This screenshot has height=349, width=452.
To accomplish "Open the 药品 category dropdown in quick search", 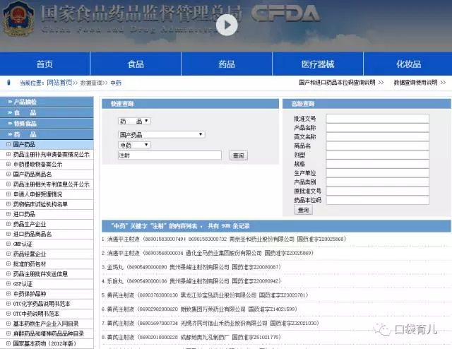I will point(134,121).
